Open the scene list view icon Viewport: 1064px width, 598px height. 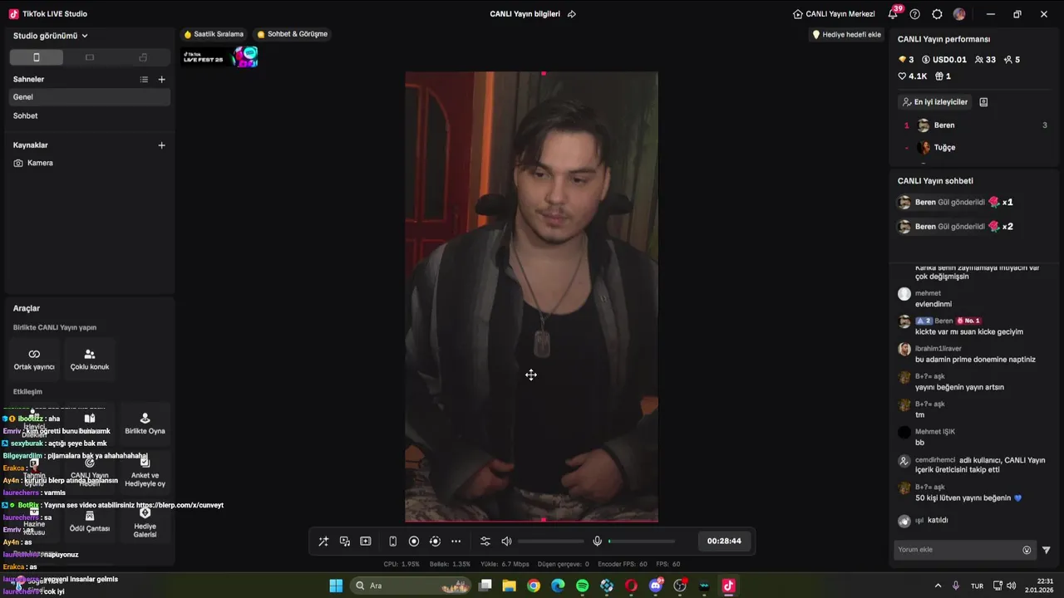[144, 80]
